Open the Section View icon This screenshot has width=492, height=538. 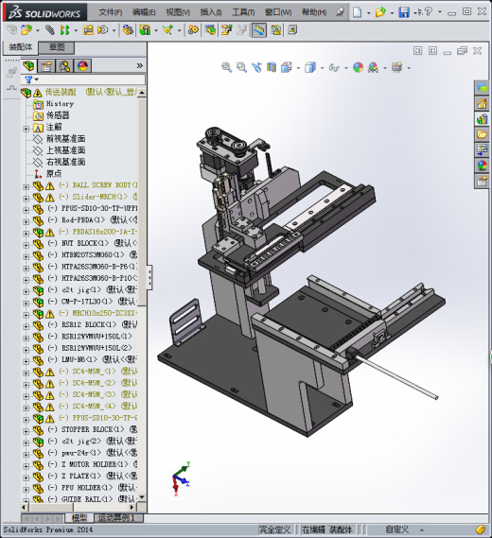(272, 67)
